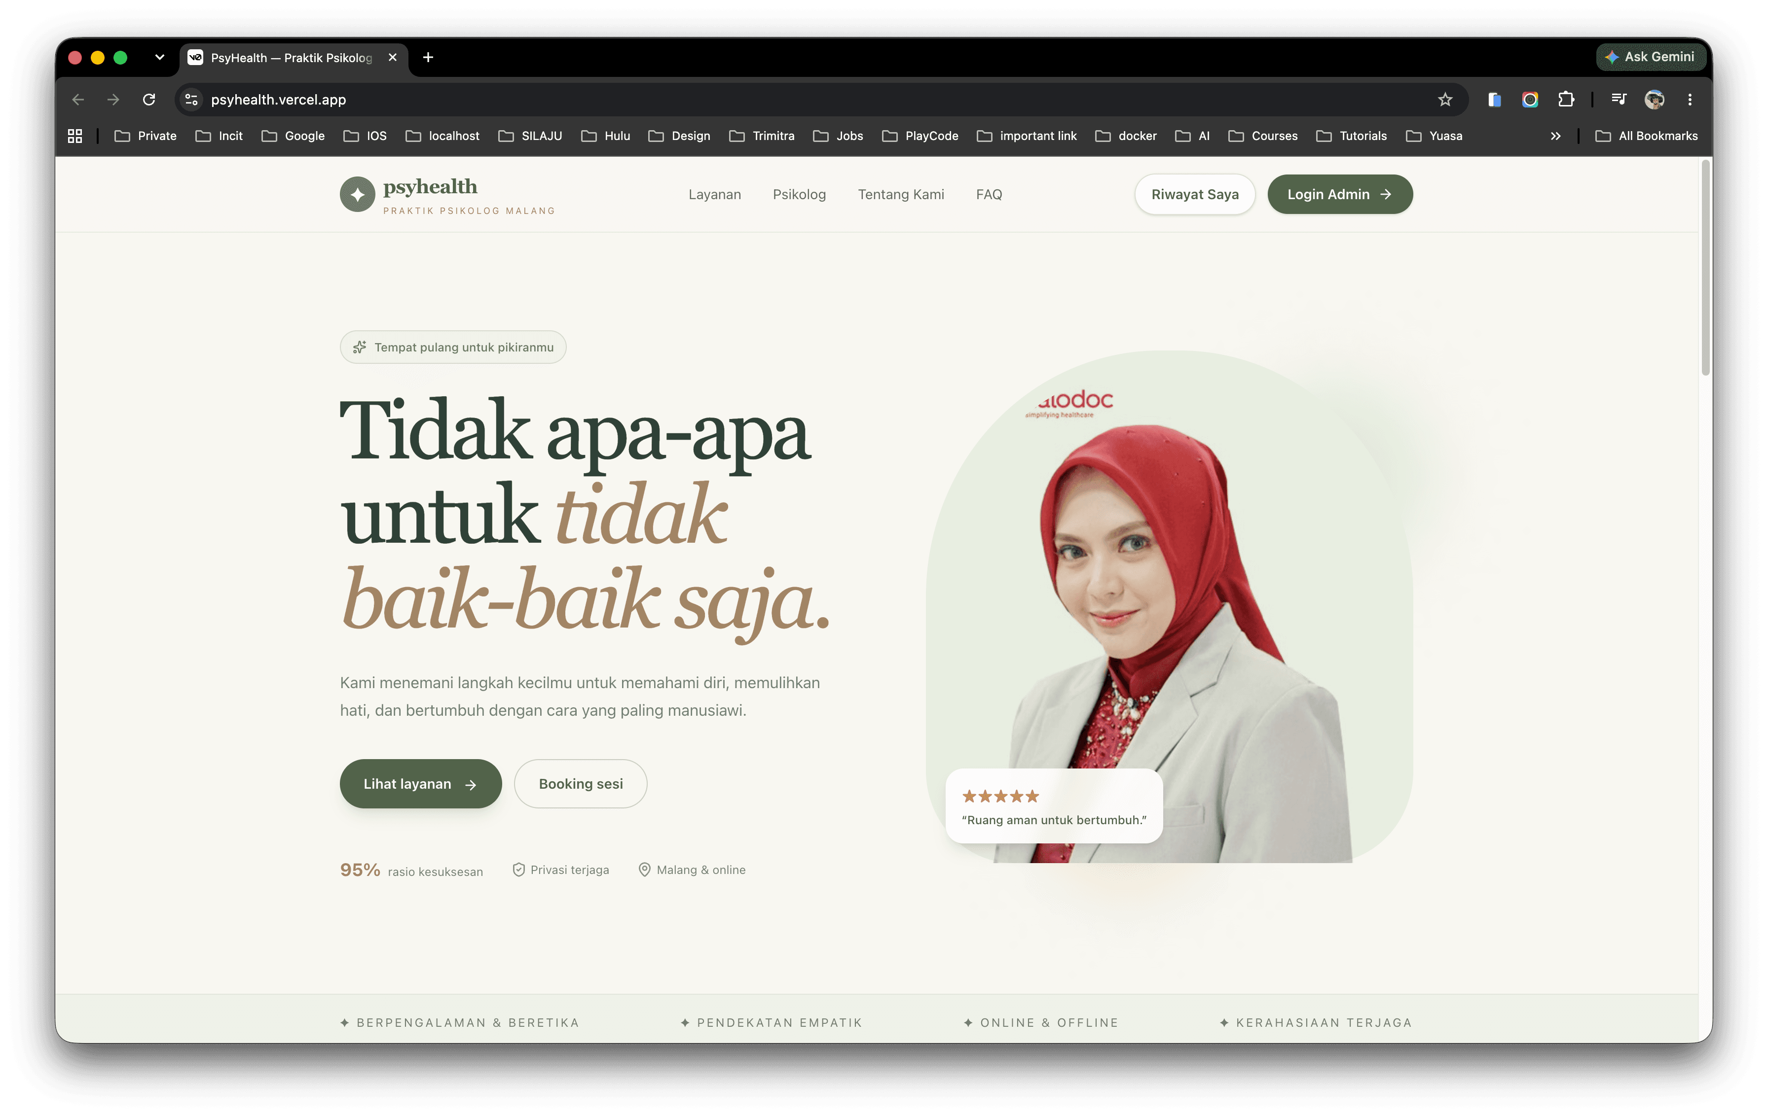Image resolution: width=1768 pixels, height=1116 pixels.
Task: Open the Chrome profile avatar
Action: [x=1654, y=100]
